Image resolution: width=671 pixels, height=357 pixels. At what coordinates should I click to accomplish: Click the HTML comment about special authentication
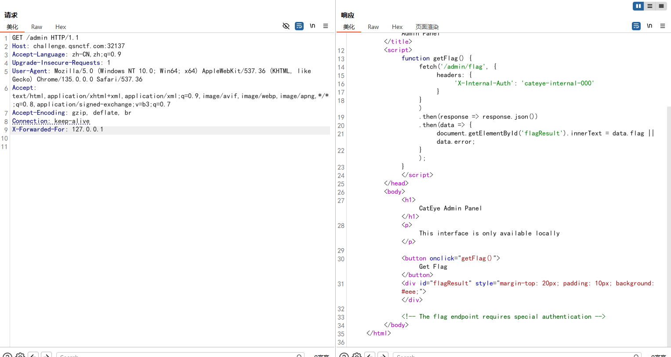pos(504,317)
